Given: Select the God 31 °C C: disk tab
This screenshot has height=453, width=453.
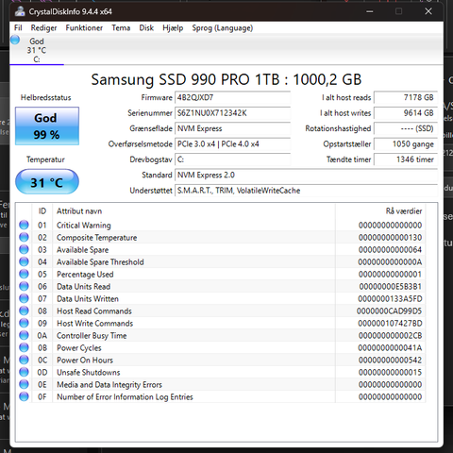Looking at the screenshot, I should click(x=37, y=50).
